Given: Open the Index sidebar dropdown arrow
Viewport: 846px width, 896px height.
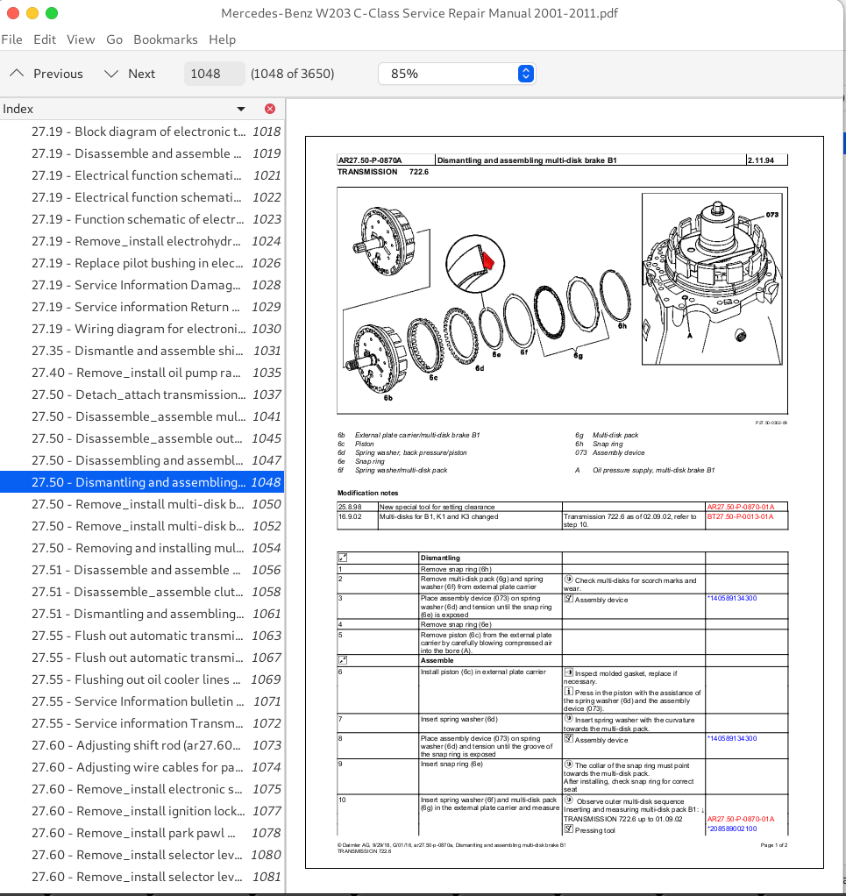Looking at the screenshot, I should point(241,109).
